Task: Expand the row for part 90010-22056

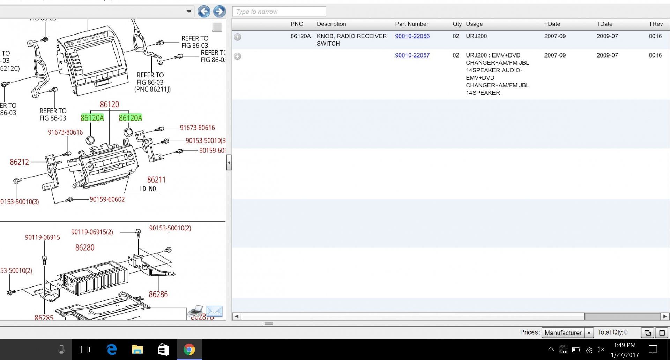Action: pos(238,37)
